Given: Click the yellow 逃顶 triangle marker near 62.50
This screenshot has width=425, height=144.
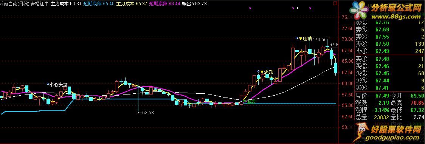Looking at the screenshot, I should click(262, 72).
